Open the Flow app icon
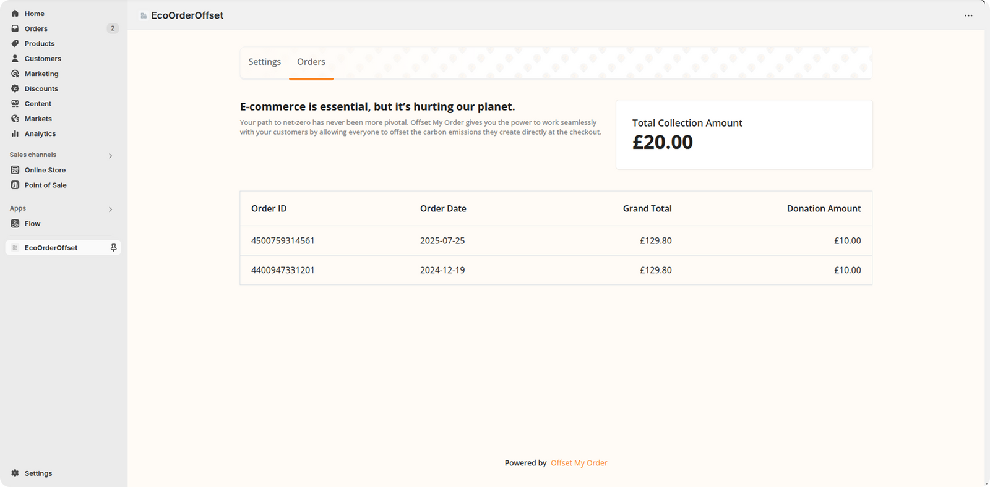990x487 pixels. click(15, 224)
